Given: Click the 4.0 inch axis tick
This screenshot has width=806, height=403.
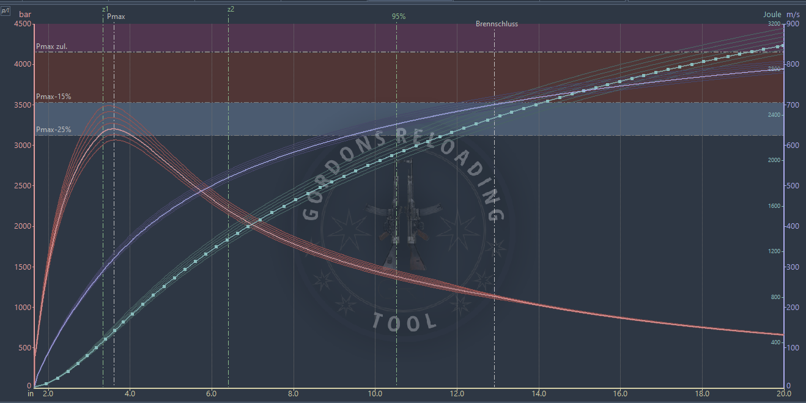Looking at the screenshot, I should point(130,394).
